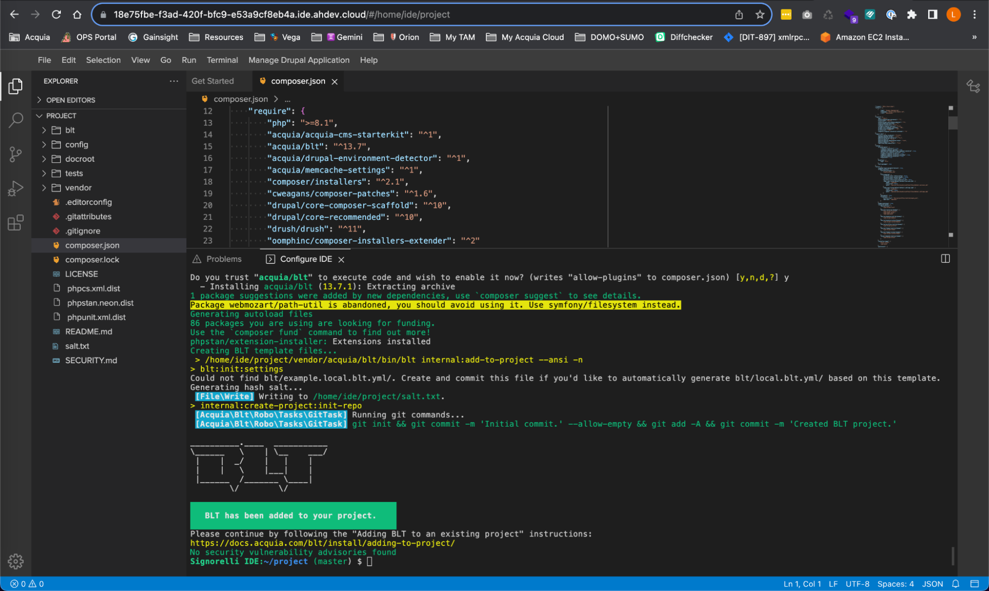The height and width of the screenshot is (591, 989).
Task: Open the Explorer view in activity bar
Action: 15,86
